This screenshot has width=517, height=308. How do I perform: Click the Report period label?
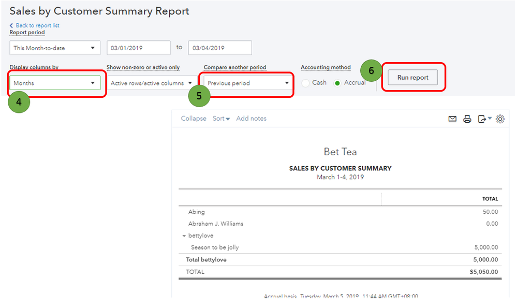pos(27,32)
